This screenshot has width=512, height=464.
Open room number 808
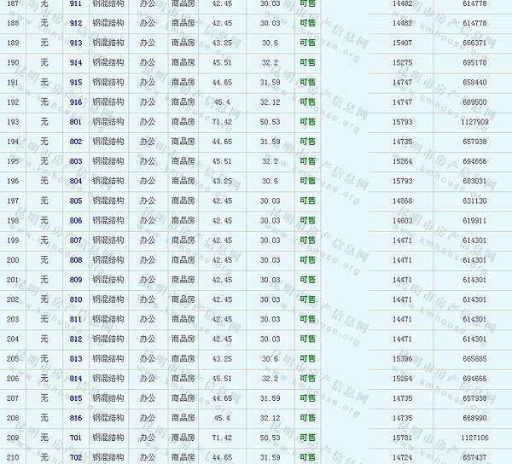click(x=76, y=260)
